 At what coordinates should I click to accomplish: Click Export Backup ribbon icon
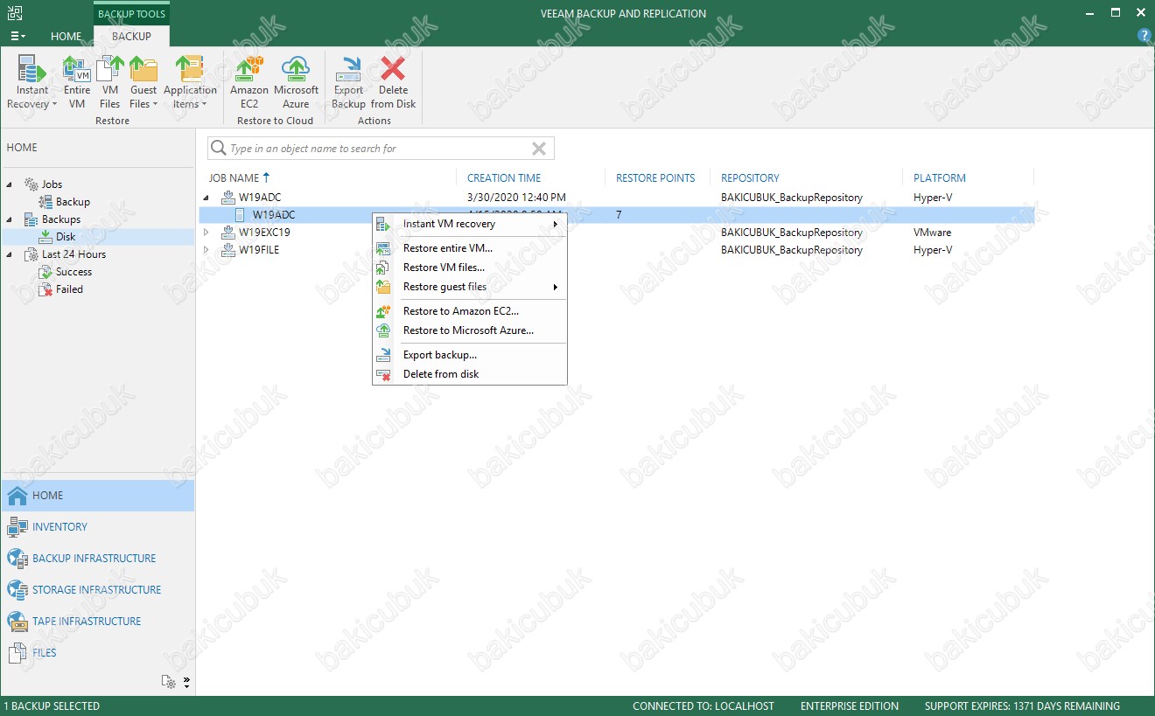pyautogui.click(x=348, y=82)
